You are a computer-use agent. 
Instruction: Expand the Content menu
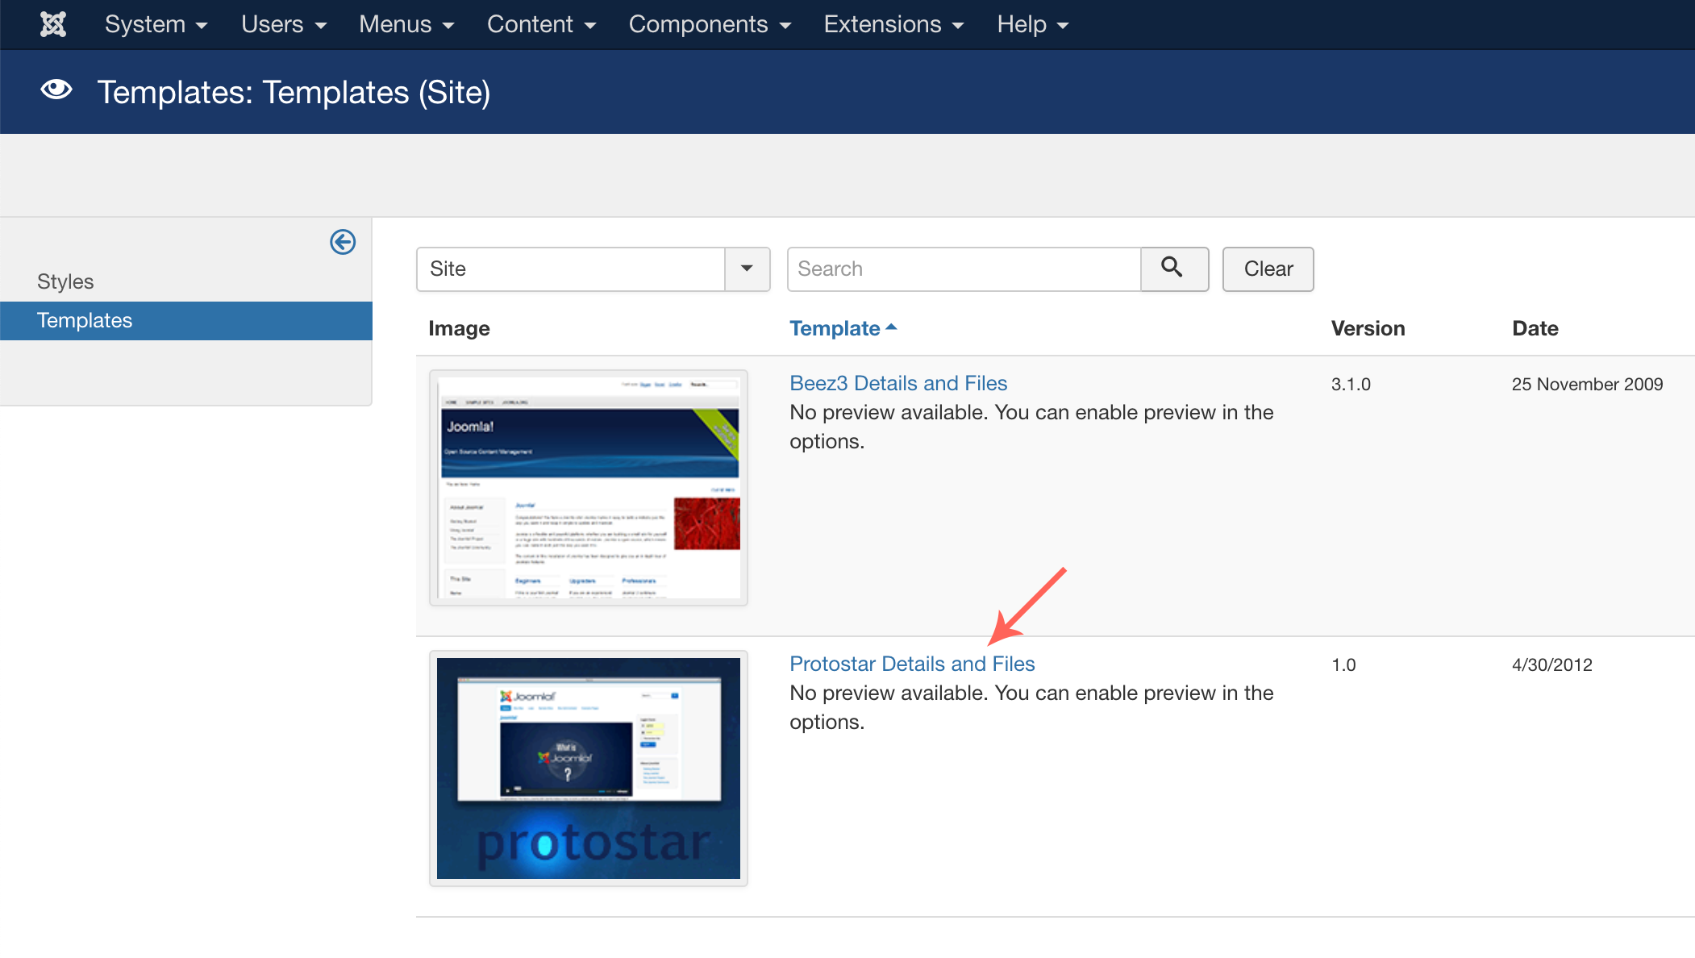click(x=541, y=24)
